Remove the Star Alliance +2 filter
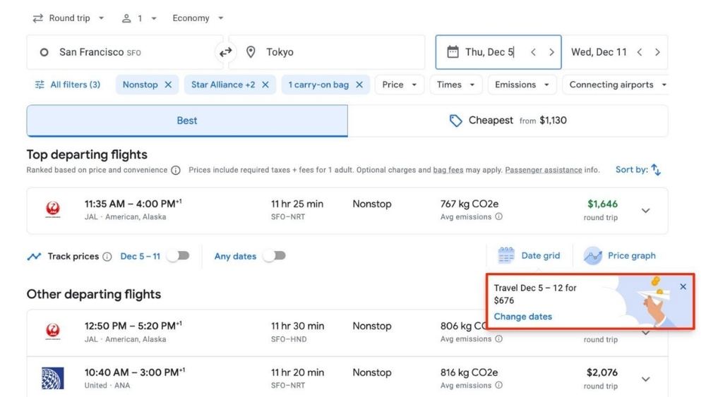The width and height of the screenshot is (706, 397). coord(265,85)
